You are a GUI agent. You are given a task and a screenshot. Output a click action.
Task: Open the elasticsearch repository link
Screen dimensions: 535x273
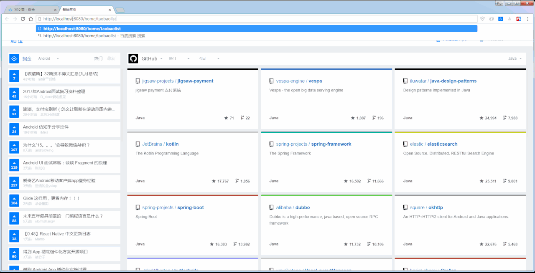tap(433, 144)
